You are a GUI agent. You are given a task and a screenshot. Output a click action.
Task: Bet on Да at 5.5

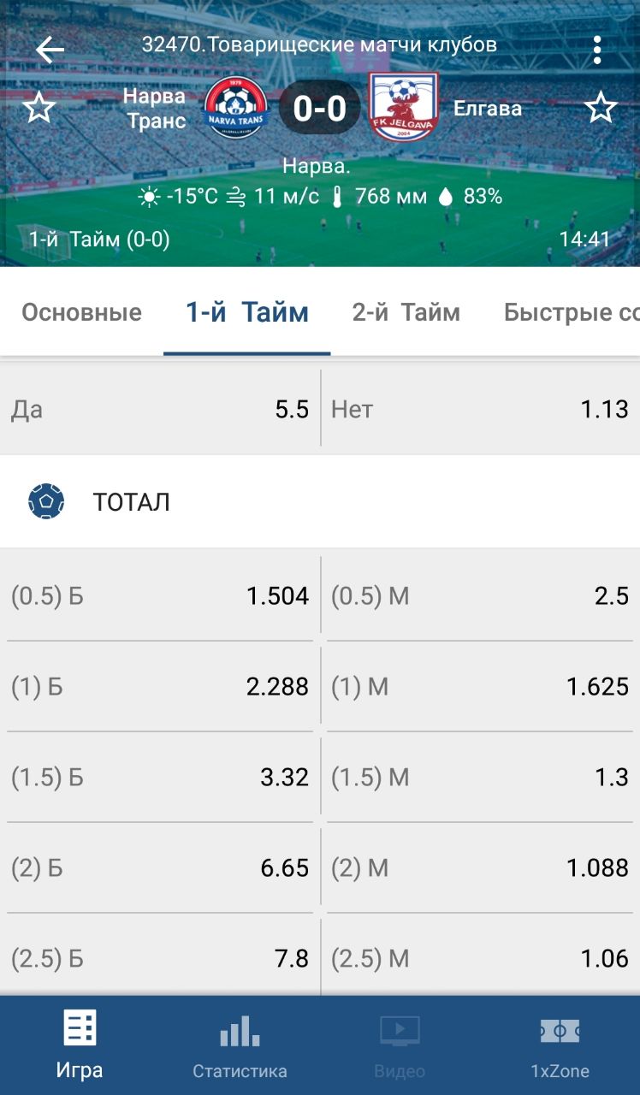point(160,409)
